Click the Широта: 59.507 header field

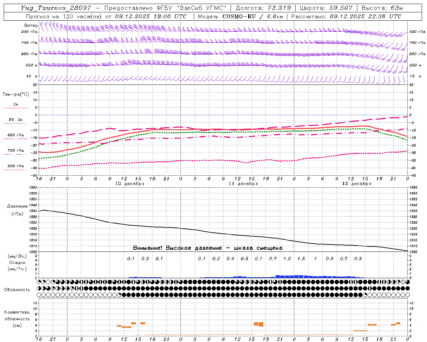[326, 8]
